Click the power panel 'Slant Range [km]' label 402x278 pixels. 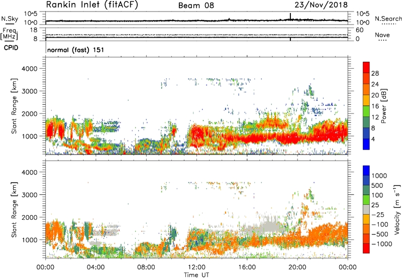point(14,106)
